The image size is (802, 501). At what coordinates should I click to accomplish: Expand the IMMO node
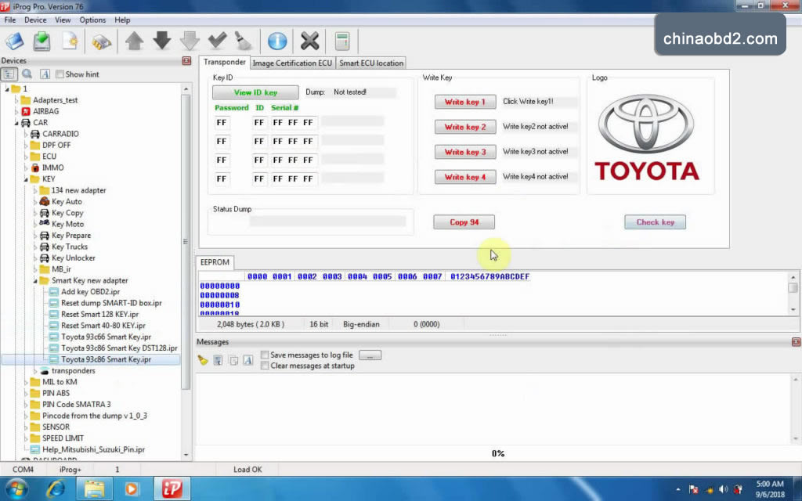click(x=26, y=168)
